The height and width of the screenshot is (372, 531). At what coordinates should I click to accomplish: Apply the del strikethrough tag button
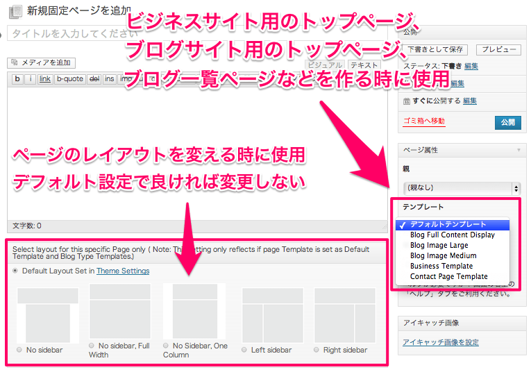[x=94, y=79]
